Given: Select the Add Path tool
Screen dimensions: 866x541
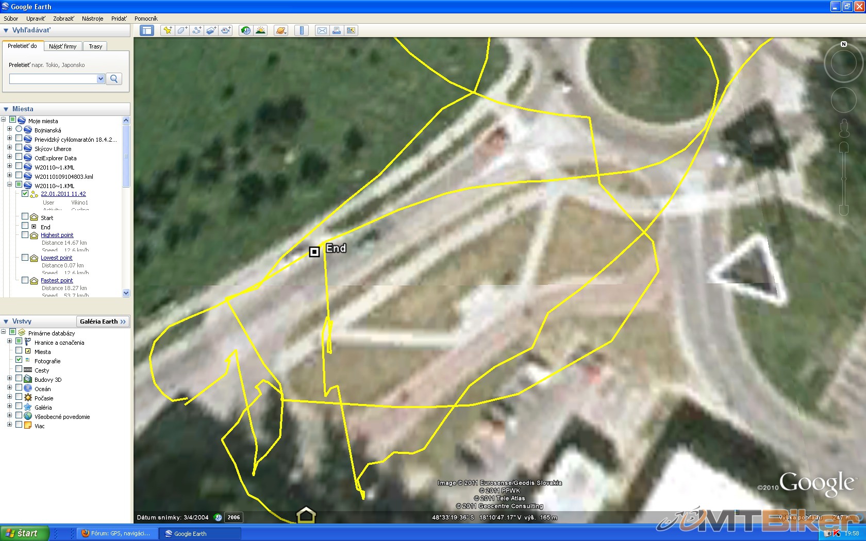Looking at the screenshot, I should click(x=196, y=30).
